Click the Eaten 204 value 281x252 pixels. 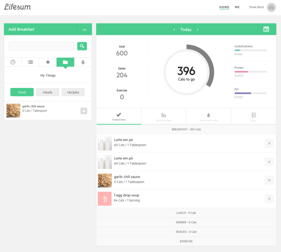click(x=122, y=75)
